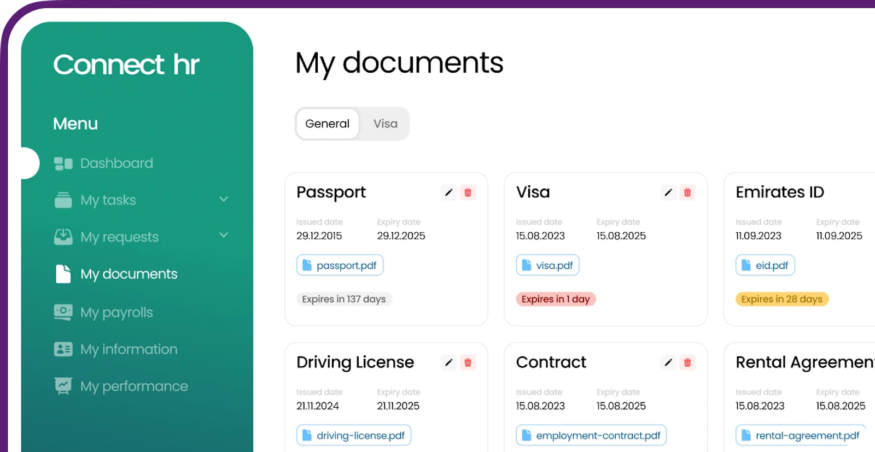Click the My performance chart icon
The height and width of the screenshot is (452, 875).
tap(63, 386)
